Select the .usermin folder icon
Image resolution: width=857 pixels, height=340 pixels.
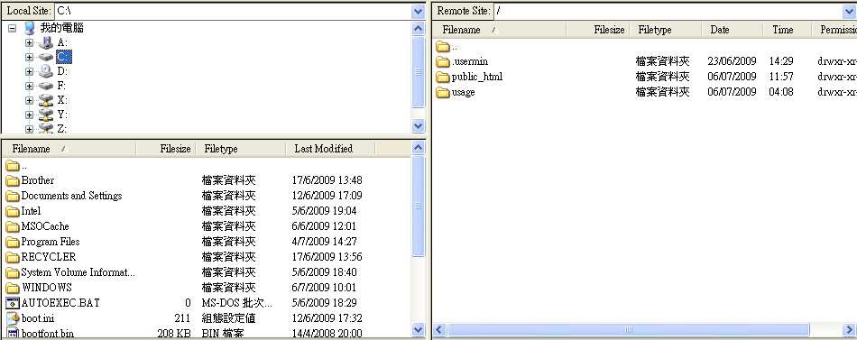(442, 61)
